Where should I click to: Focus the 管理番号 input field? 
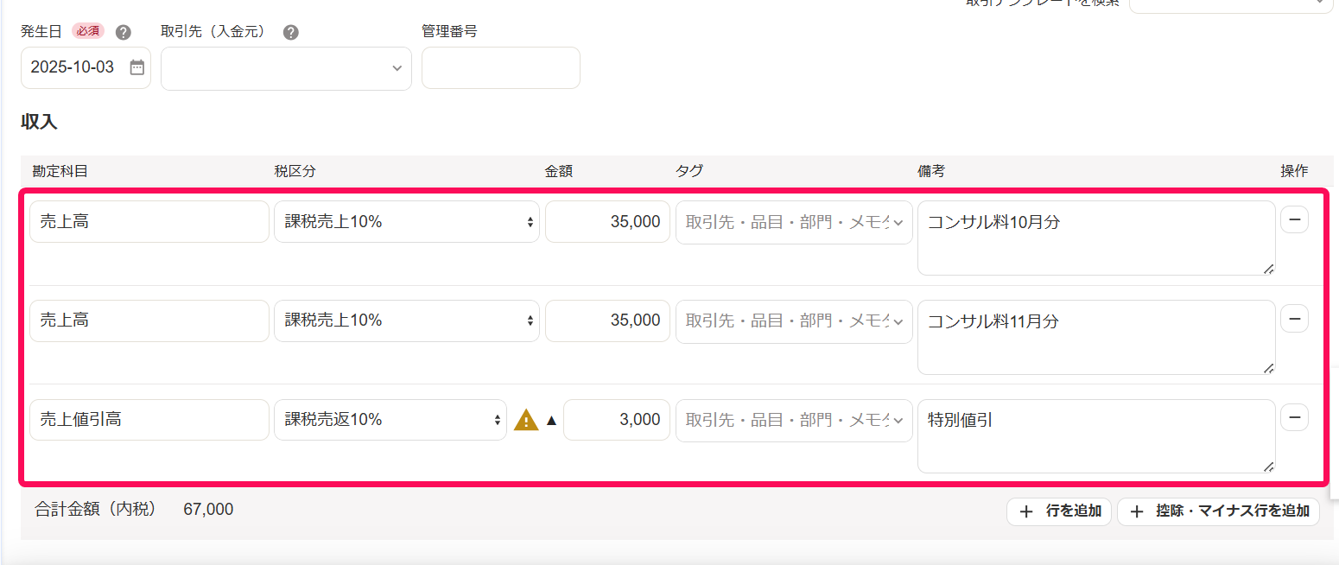pos(501,67)
